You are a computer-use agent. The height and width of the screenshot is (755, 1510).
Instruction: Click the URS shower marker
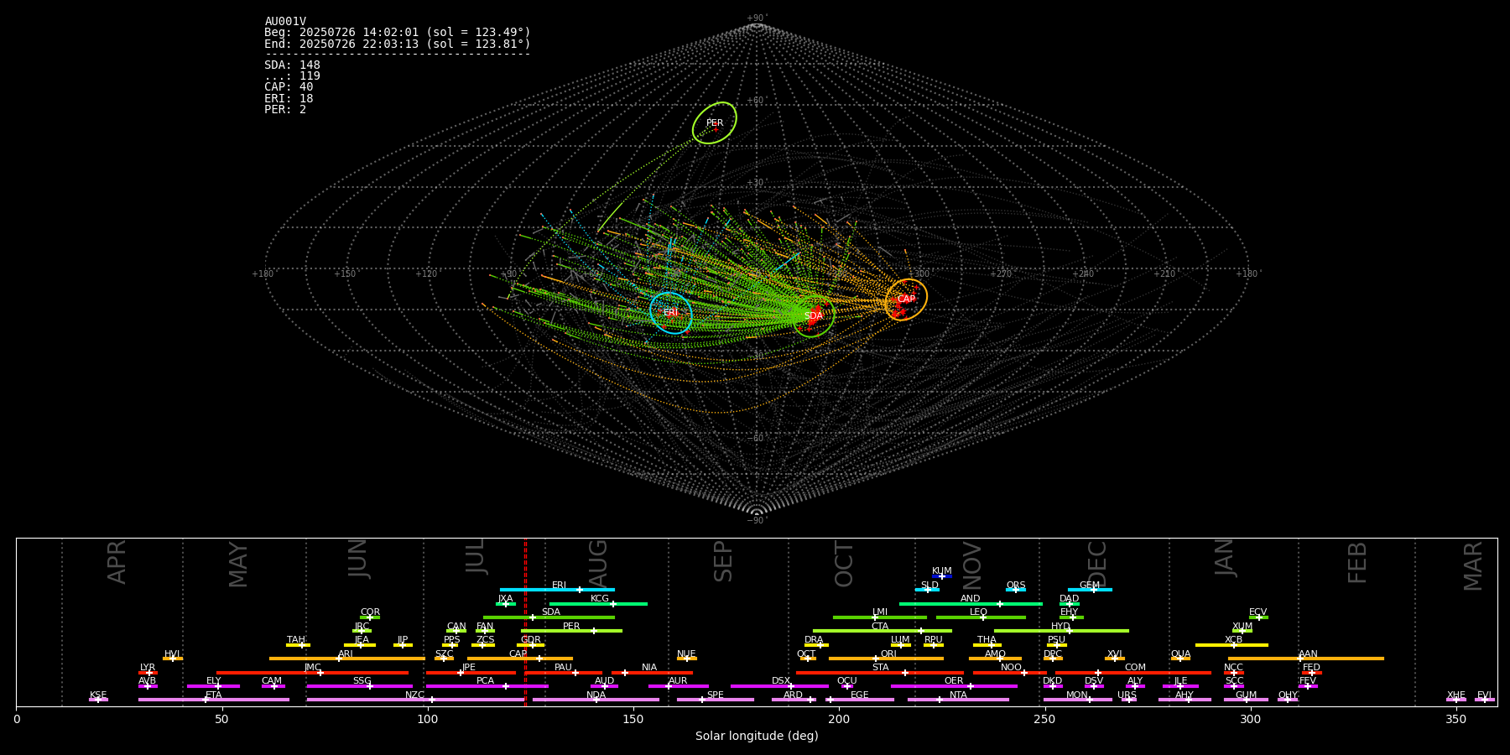tap(1128, 700)
